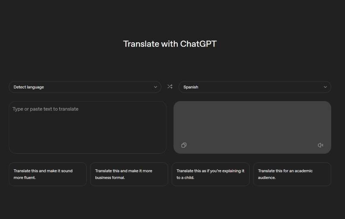Click the swap languages shuffle icon
The height and width of the screenshot is (219, 345).
[170, 87]
